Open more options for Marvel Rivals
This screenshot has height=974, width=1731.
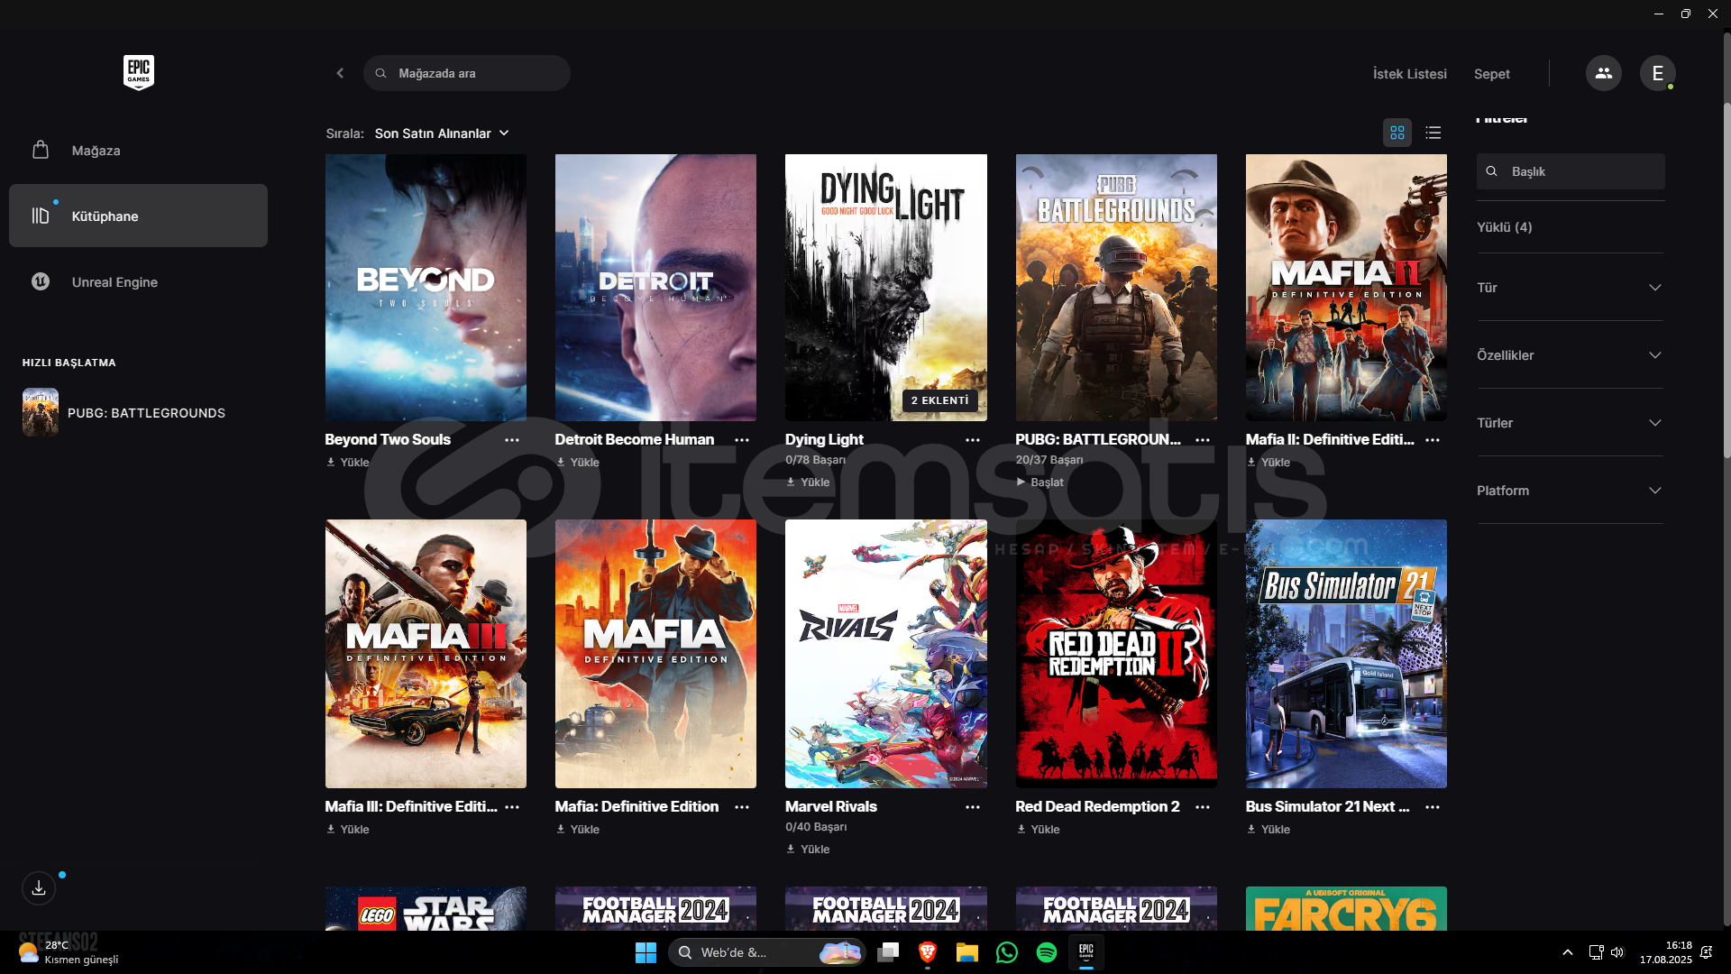tap(973, 807)
